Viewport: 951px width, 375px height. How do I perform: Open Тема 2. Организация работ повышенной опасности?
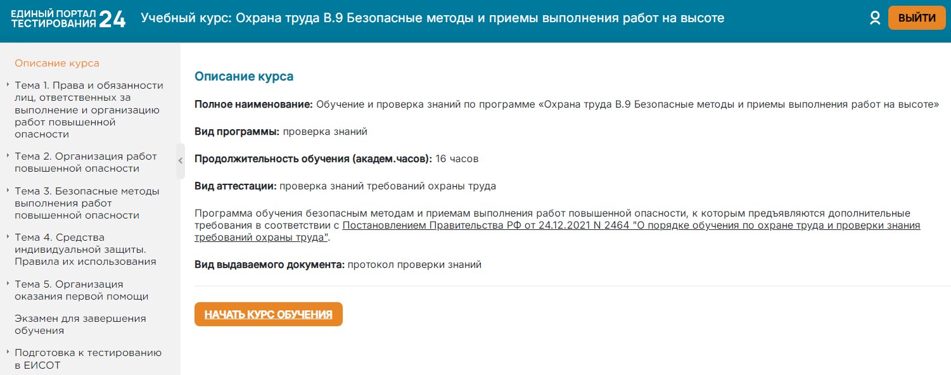tap(86, 162)
